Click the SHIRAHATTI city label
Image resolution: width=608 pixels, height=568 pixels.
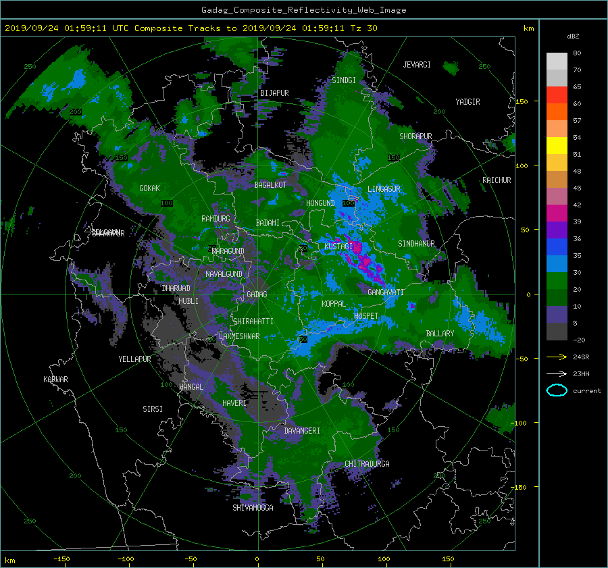coord(253,321)
